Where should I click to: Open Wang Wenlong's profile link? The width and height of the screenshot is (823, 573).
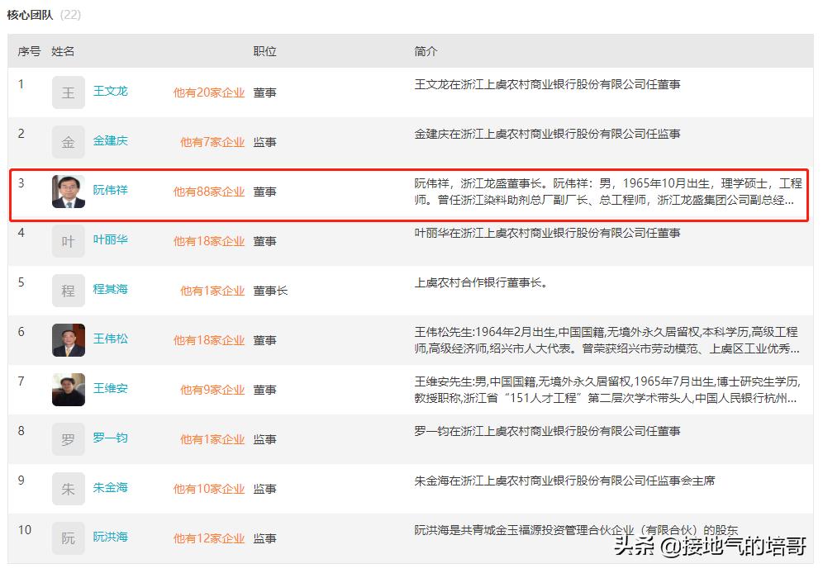(x=111, y=92)
